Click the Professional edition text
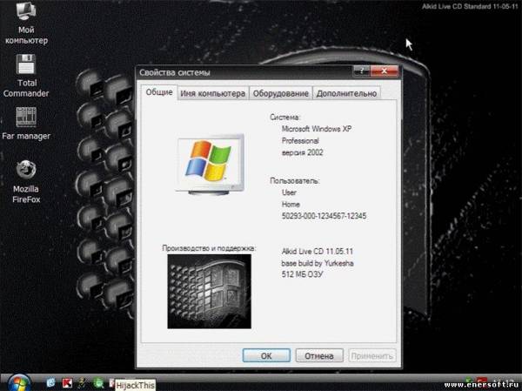Screen dimensions: 522x391 tap(300, 141)
